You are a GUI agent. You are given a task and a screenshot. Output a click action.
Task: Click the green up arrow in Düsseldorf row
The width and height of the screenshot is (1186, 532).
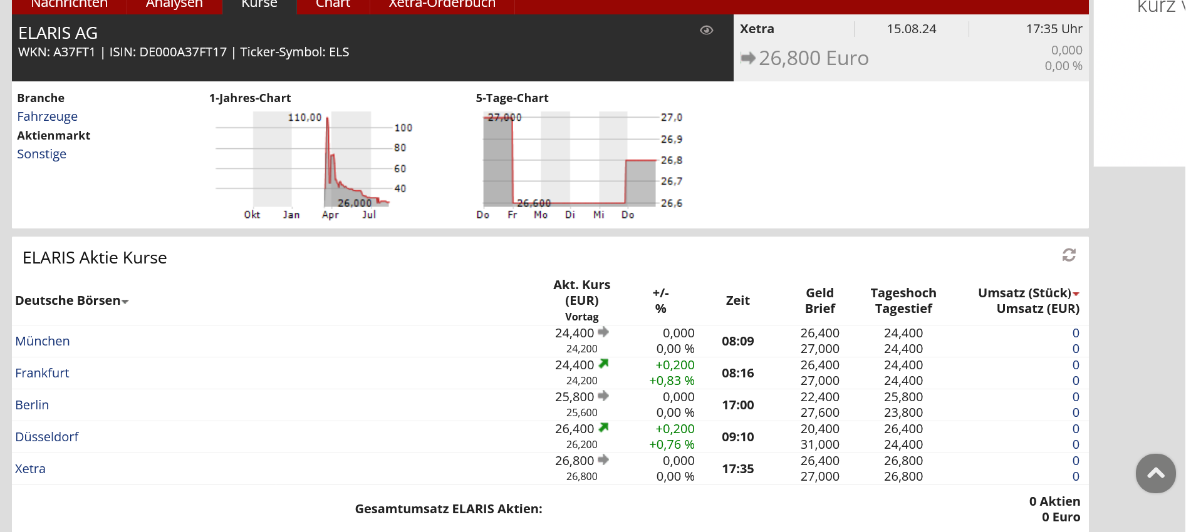[x=603, y=427]
